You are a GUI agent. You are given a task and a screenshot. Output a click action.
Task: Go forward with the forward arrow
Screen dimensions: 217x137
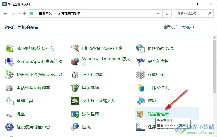[13, 14]
